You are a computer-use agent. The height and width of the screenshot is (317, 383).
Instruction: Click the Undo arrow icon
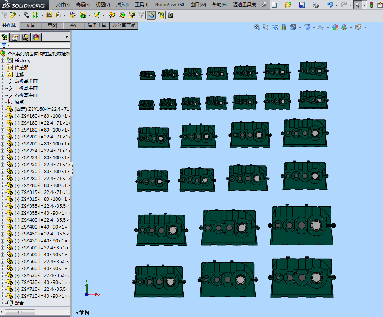(330, 4)
